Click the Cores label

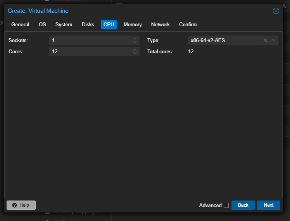[16, 51]
